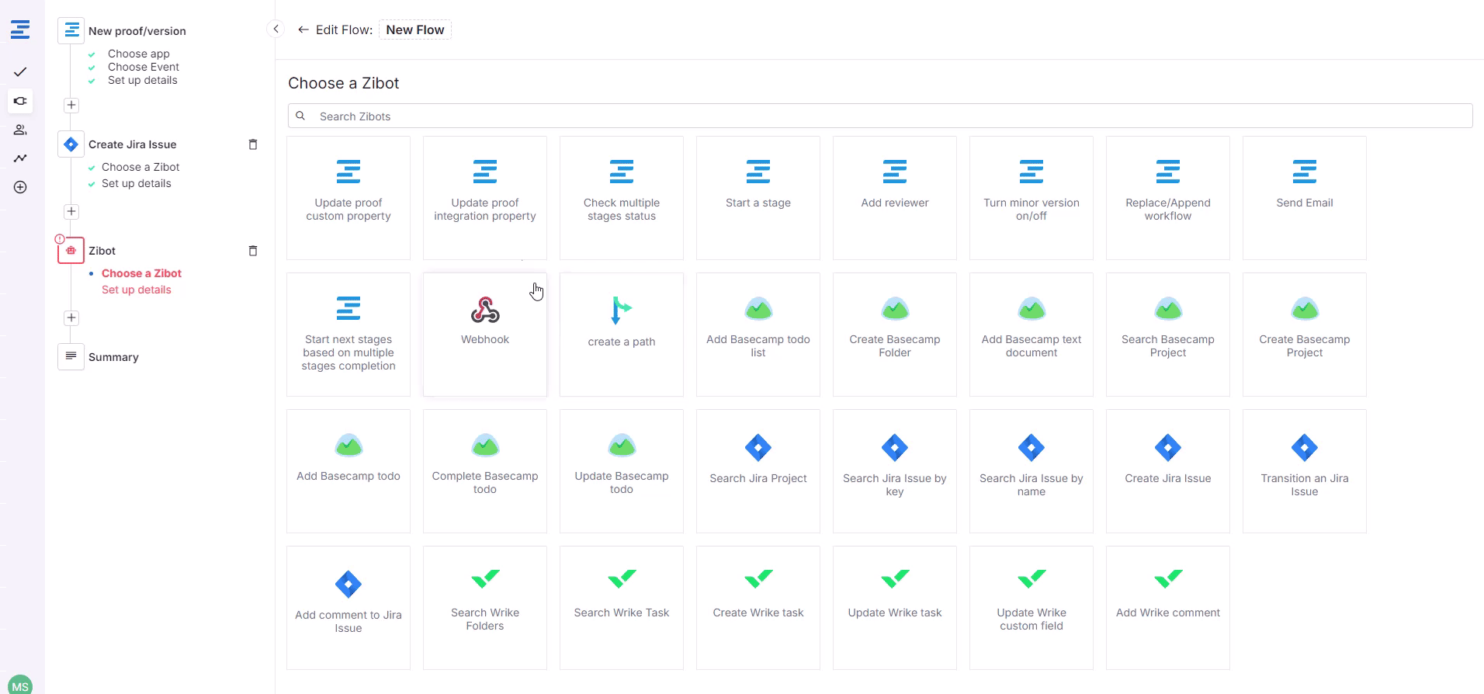Open the Summary step

click(x=113, y=357)
